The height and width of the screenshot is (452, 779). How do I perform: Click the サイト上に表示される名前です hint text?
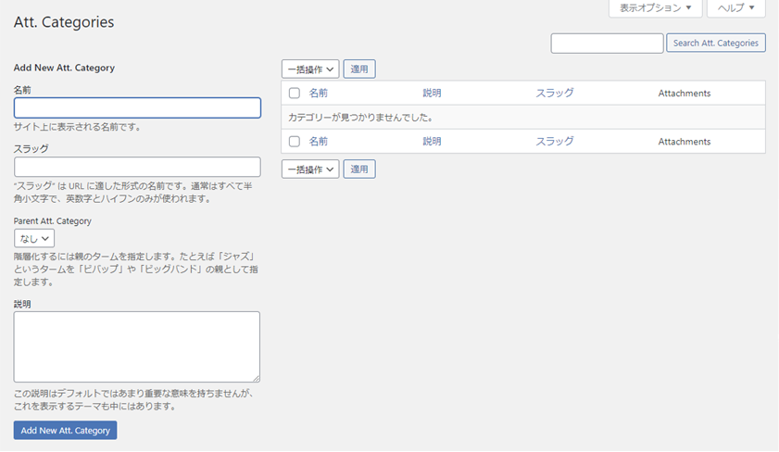(x=78, y=127)
